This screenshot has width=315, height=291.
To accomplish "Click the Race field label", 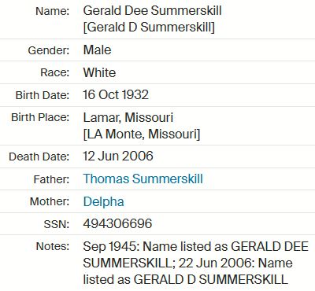I will [55, 72].
